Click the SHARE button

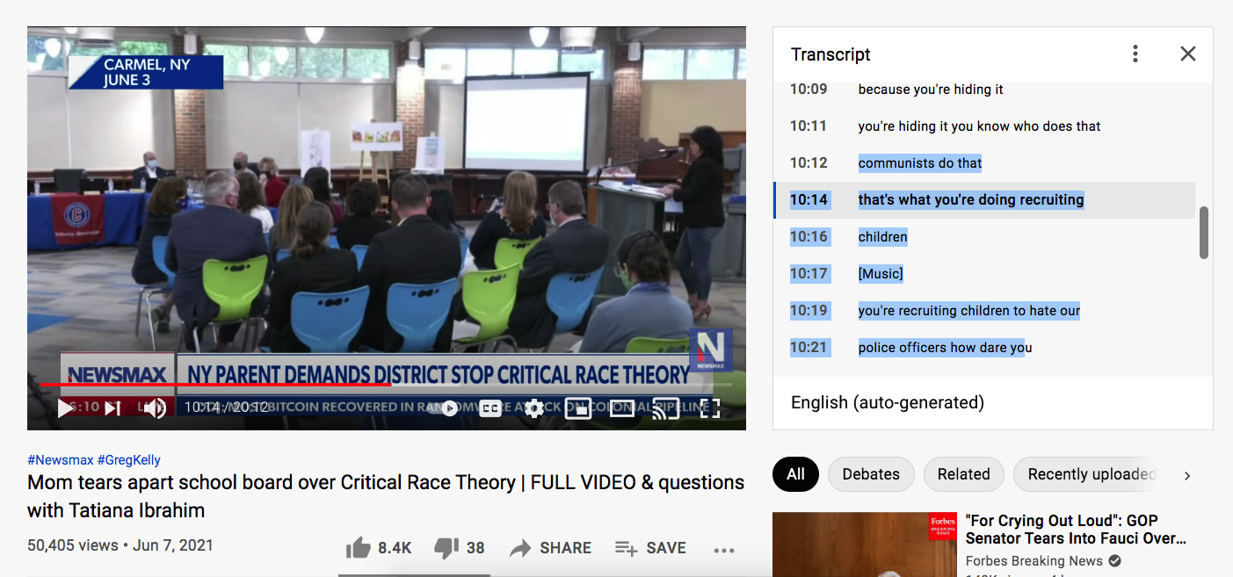(551, 548)
